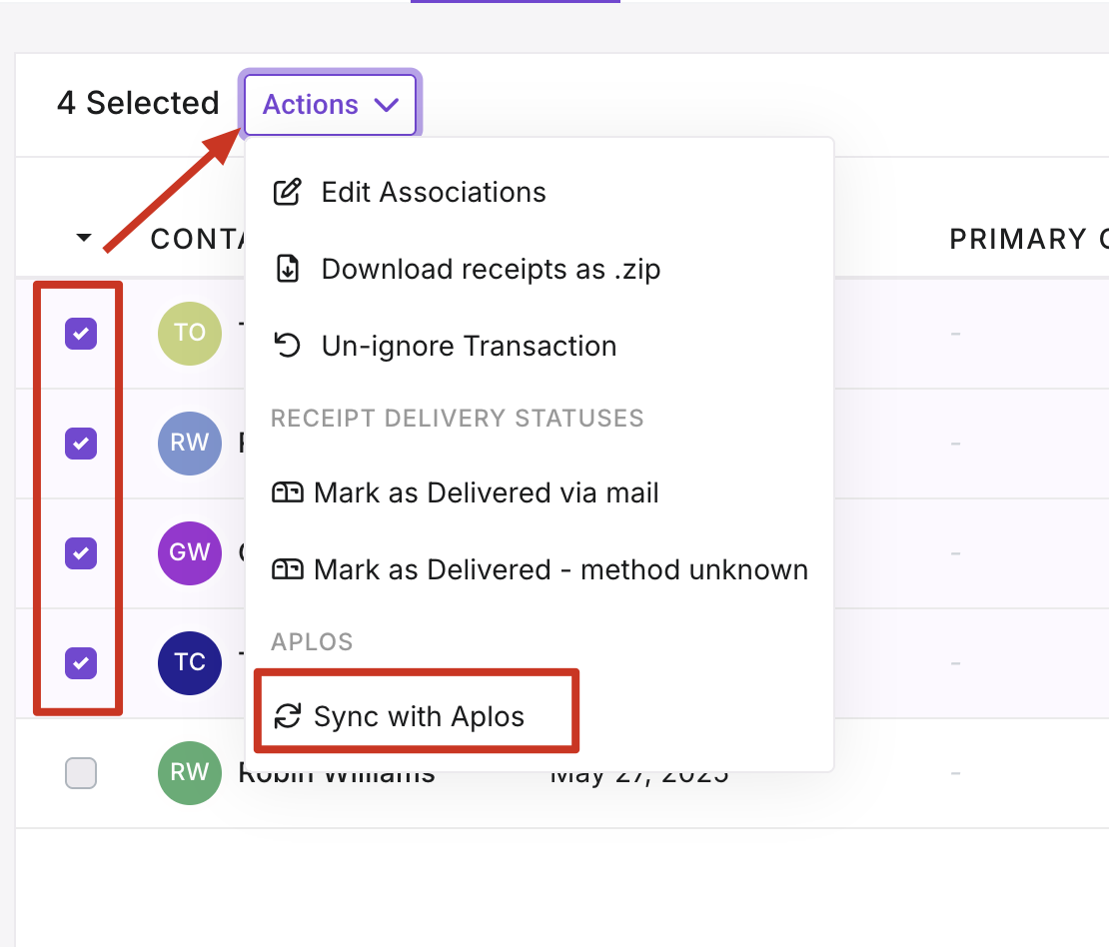Click the undo arrow icon for Un-ignore
Screen dimensions: 1109x947
point(288,346)
